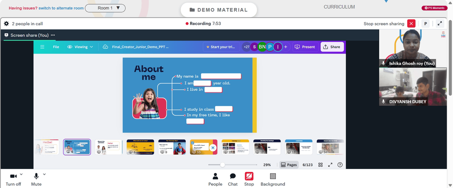Image resolution: width=453 pixels, height=188 pixels.
Task: Open the People panel
Action: point(215,180)
